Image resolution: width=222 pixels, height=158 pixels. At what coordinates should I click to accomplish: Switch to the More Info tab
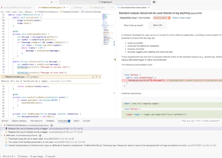coord(158,25)
